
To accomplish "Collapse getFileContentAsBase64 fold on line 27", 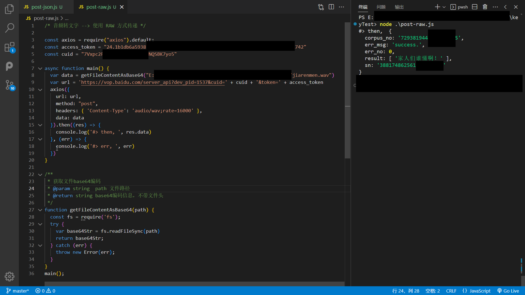I will click(x=40, y=210).
